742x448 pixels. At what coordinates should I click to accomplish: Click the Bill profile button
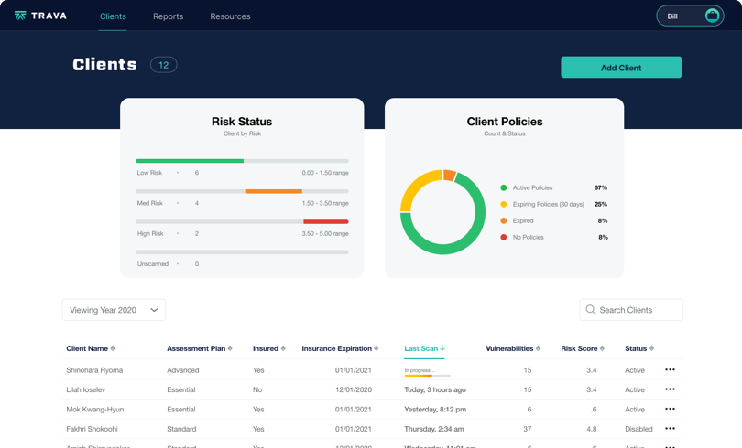(x=689, y=16)
